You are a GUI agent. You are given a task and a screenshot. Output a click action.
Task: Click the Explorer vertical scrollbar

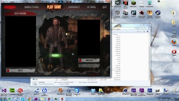coord(149,57)
